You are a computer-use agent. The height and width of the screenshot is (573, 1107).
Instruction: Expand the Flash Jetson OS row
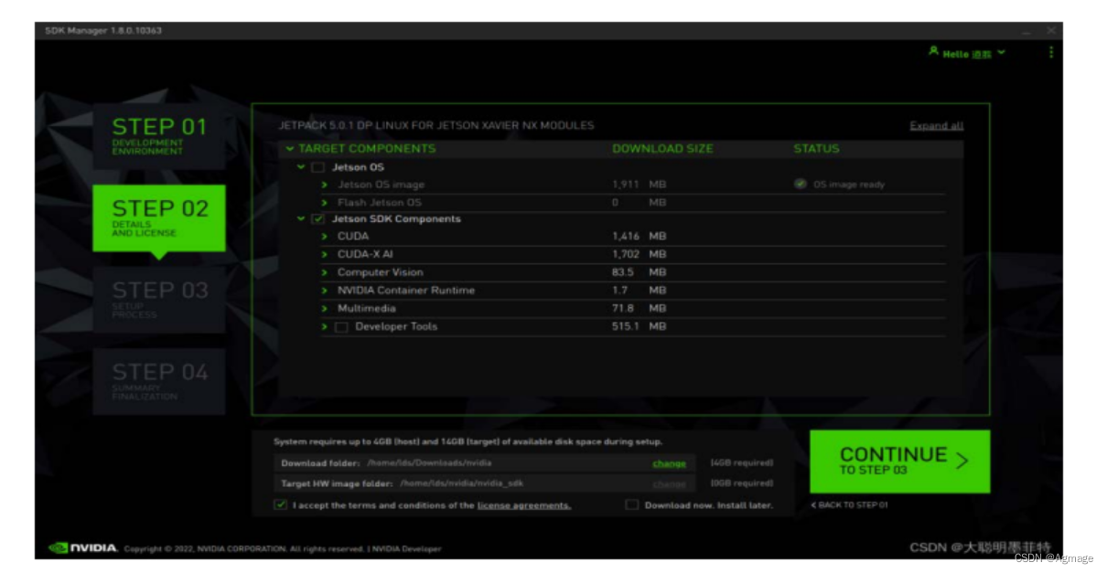point(325,203)
